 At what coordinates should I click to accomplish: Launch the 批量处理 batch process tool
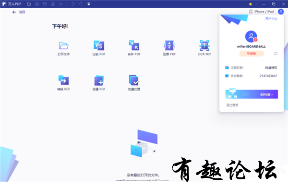pyautogui.click(x=134, y=83)
